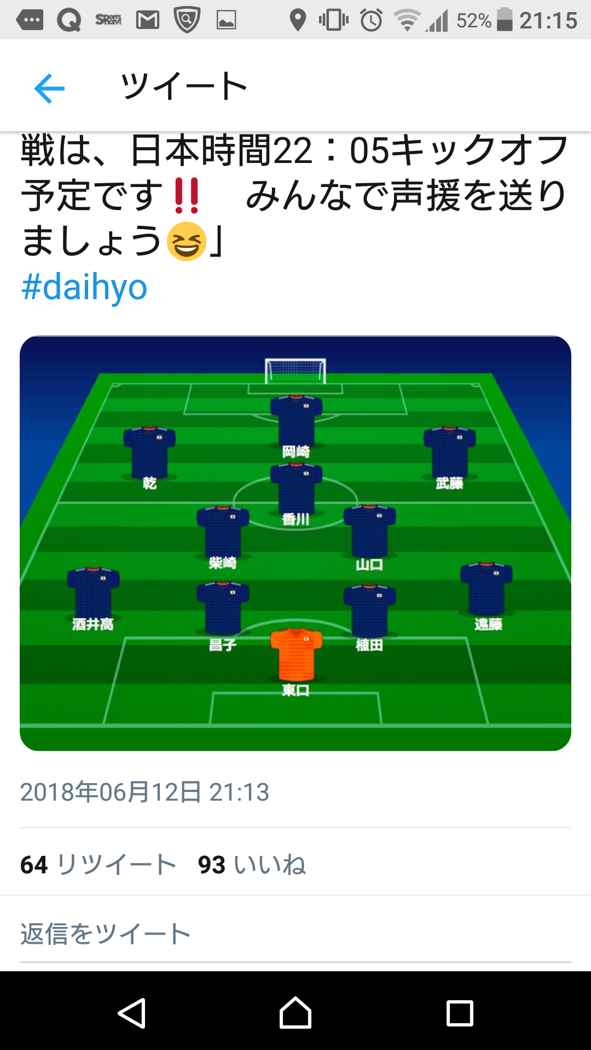
Task: Tap the Wi-Fi status icon
Action: [x=407, y=21]
